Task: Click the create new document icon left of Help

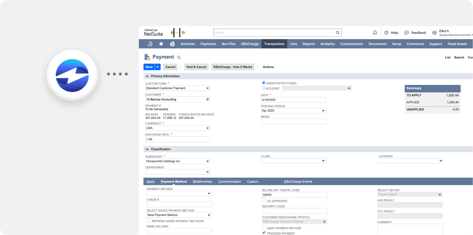Action: click(x=375, y=33)
